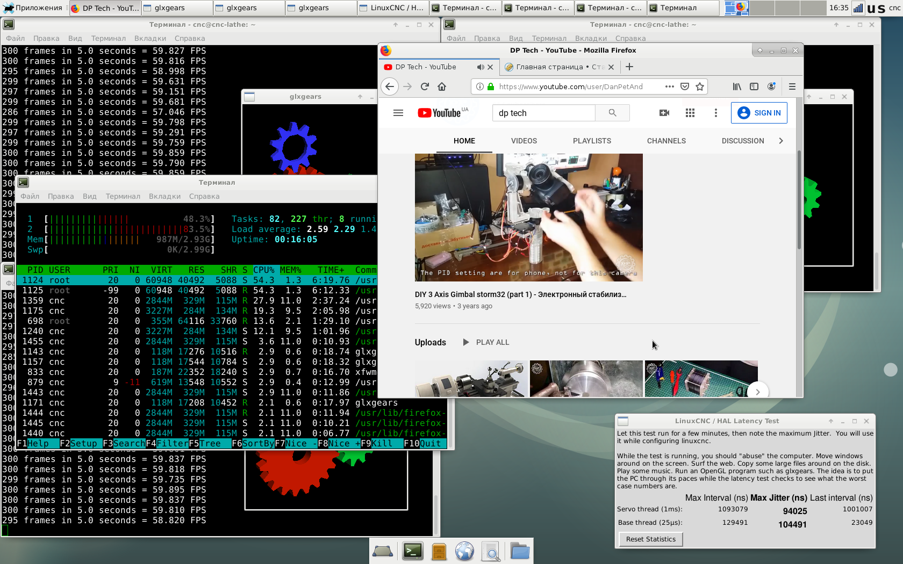Viewport: 903px width, 564px height.
Task: Open the third Uploads thumbnail with the green mat
Action: click(x=701, y=379)
